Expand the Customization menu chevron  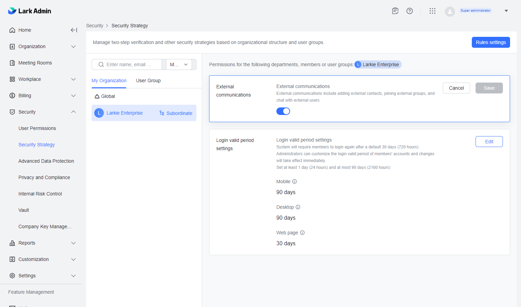[73, 259]
